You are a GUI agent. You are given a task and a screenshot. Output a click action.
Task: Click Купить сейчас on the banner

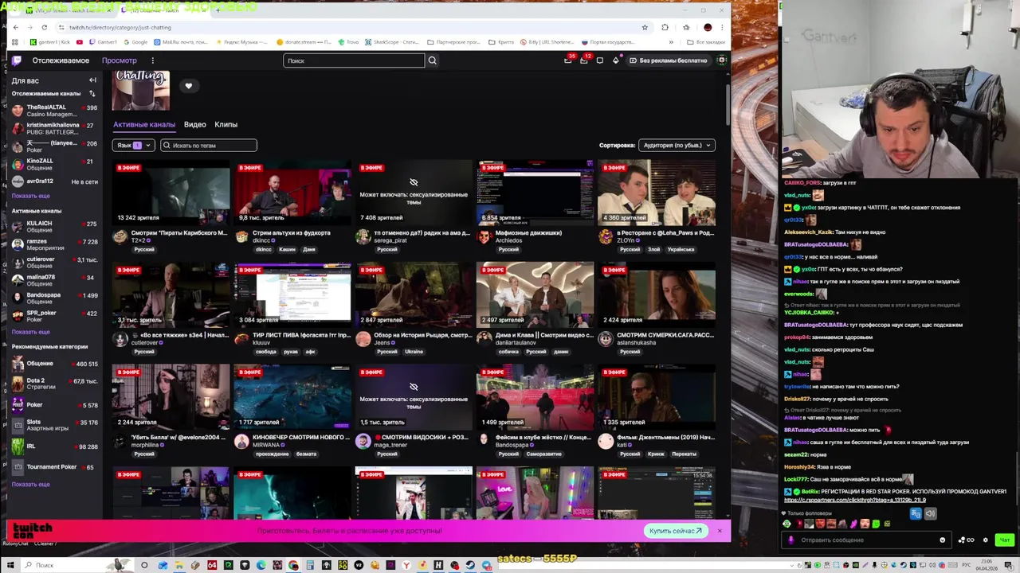pyautogui.click(x=676, y=531)
